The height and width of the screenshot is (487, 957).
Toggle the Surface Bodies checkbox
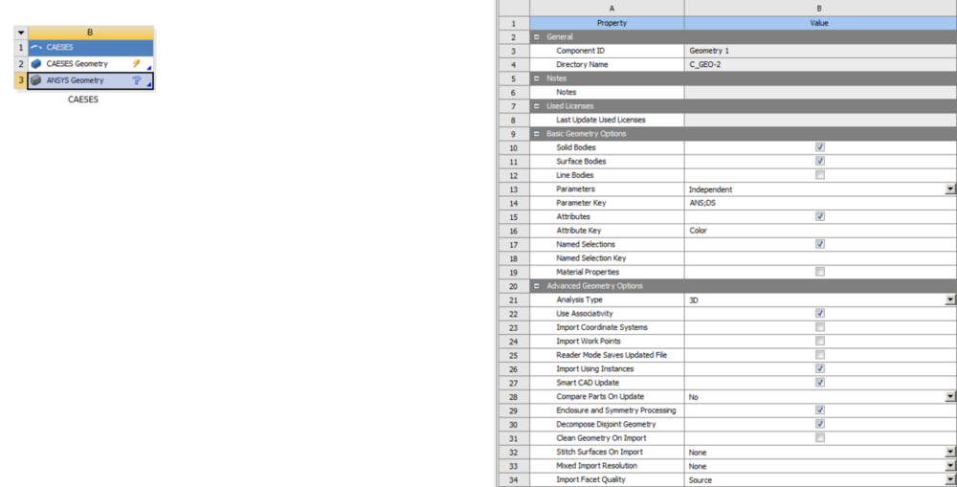tap(820, 161)
